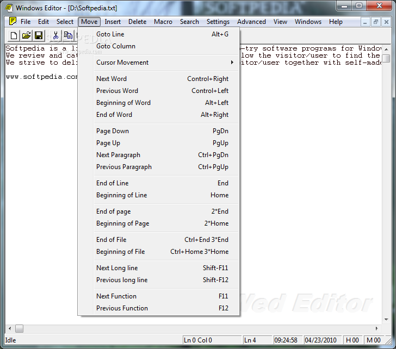The height and width of the screenshot is (349, 396).
Task: Click the Open folder toolbar icon
Action: coord(26,35)
